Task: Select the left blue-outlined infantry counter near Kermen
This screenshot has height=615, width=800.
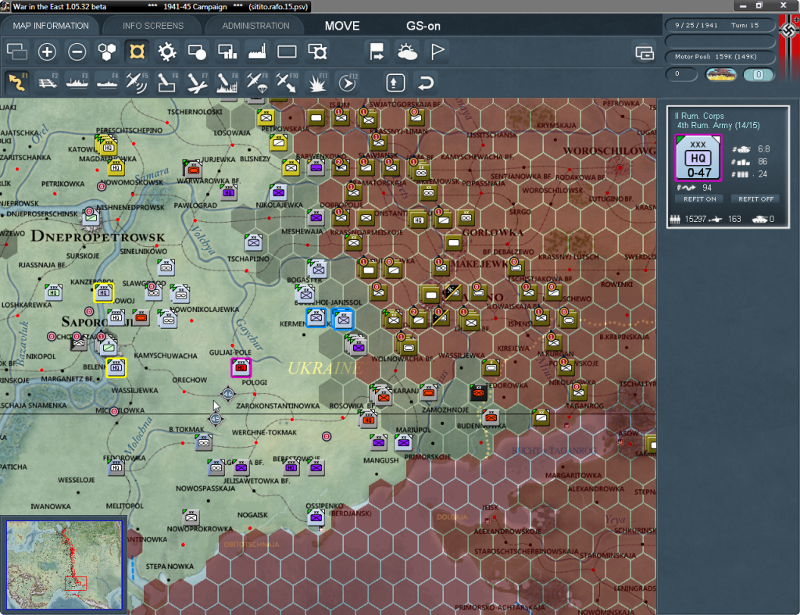Action: (316, 317)
